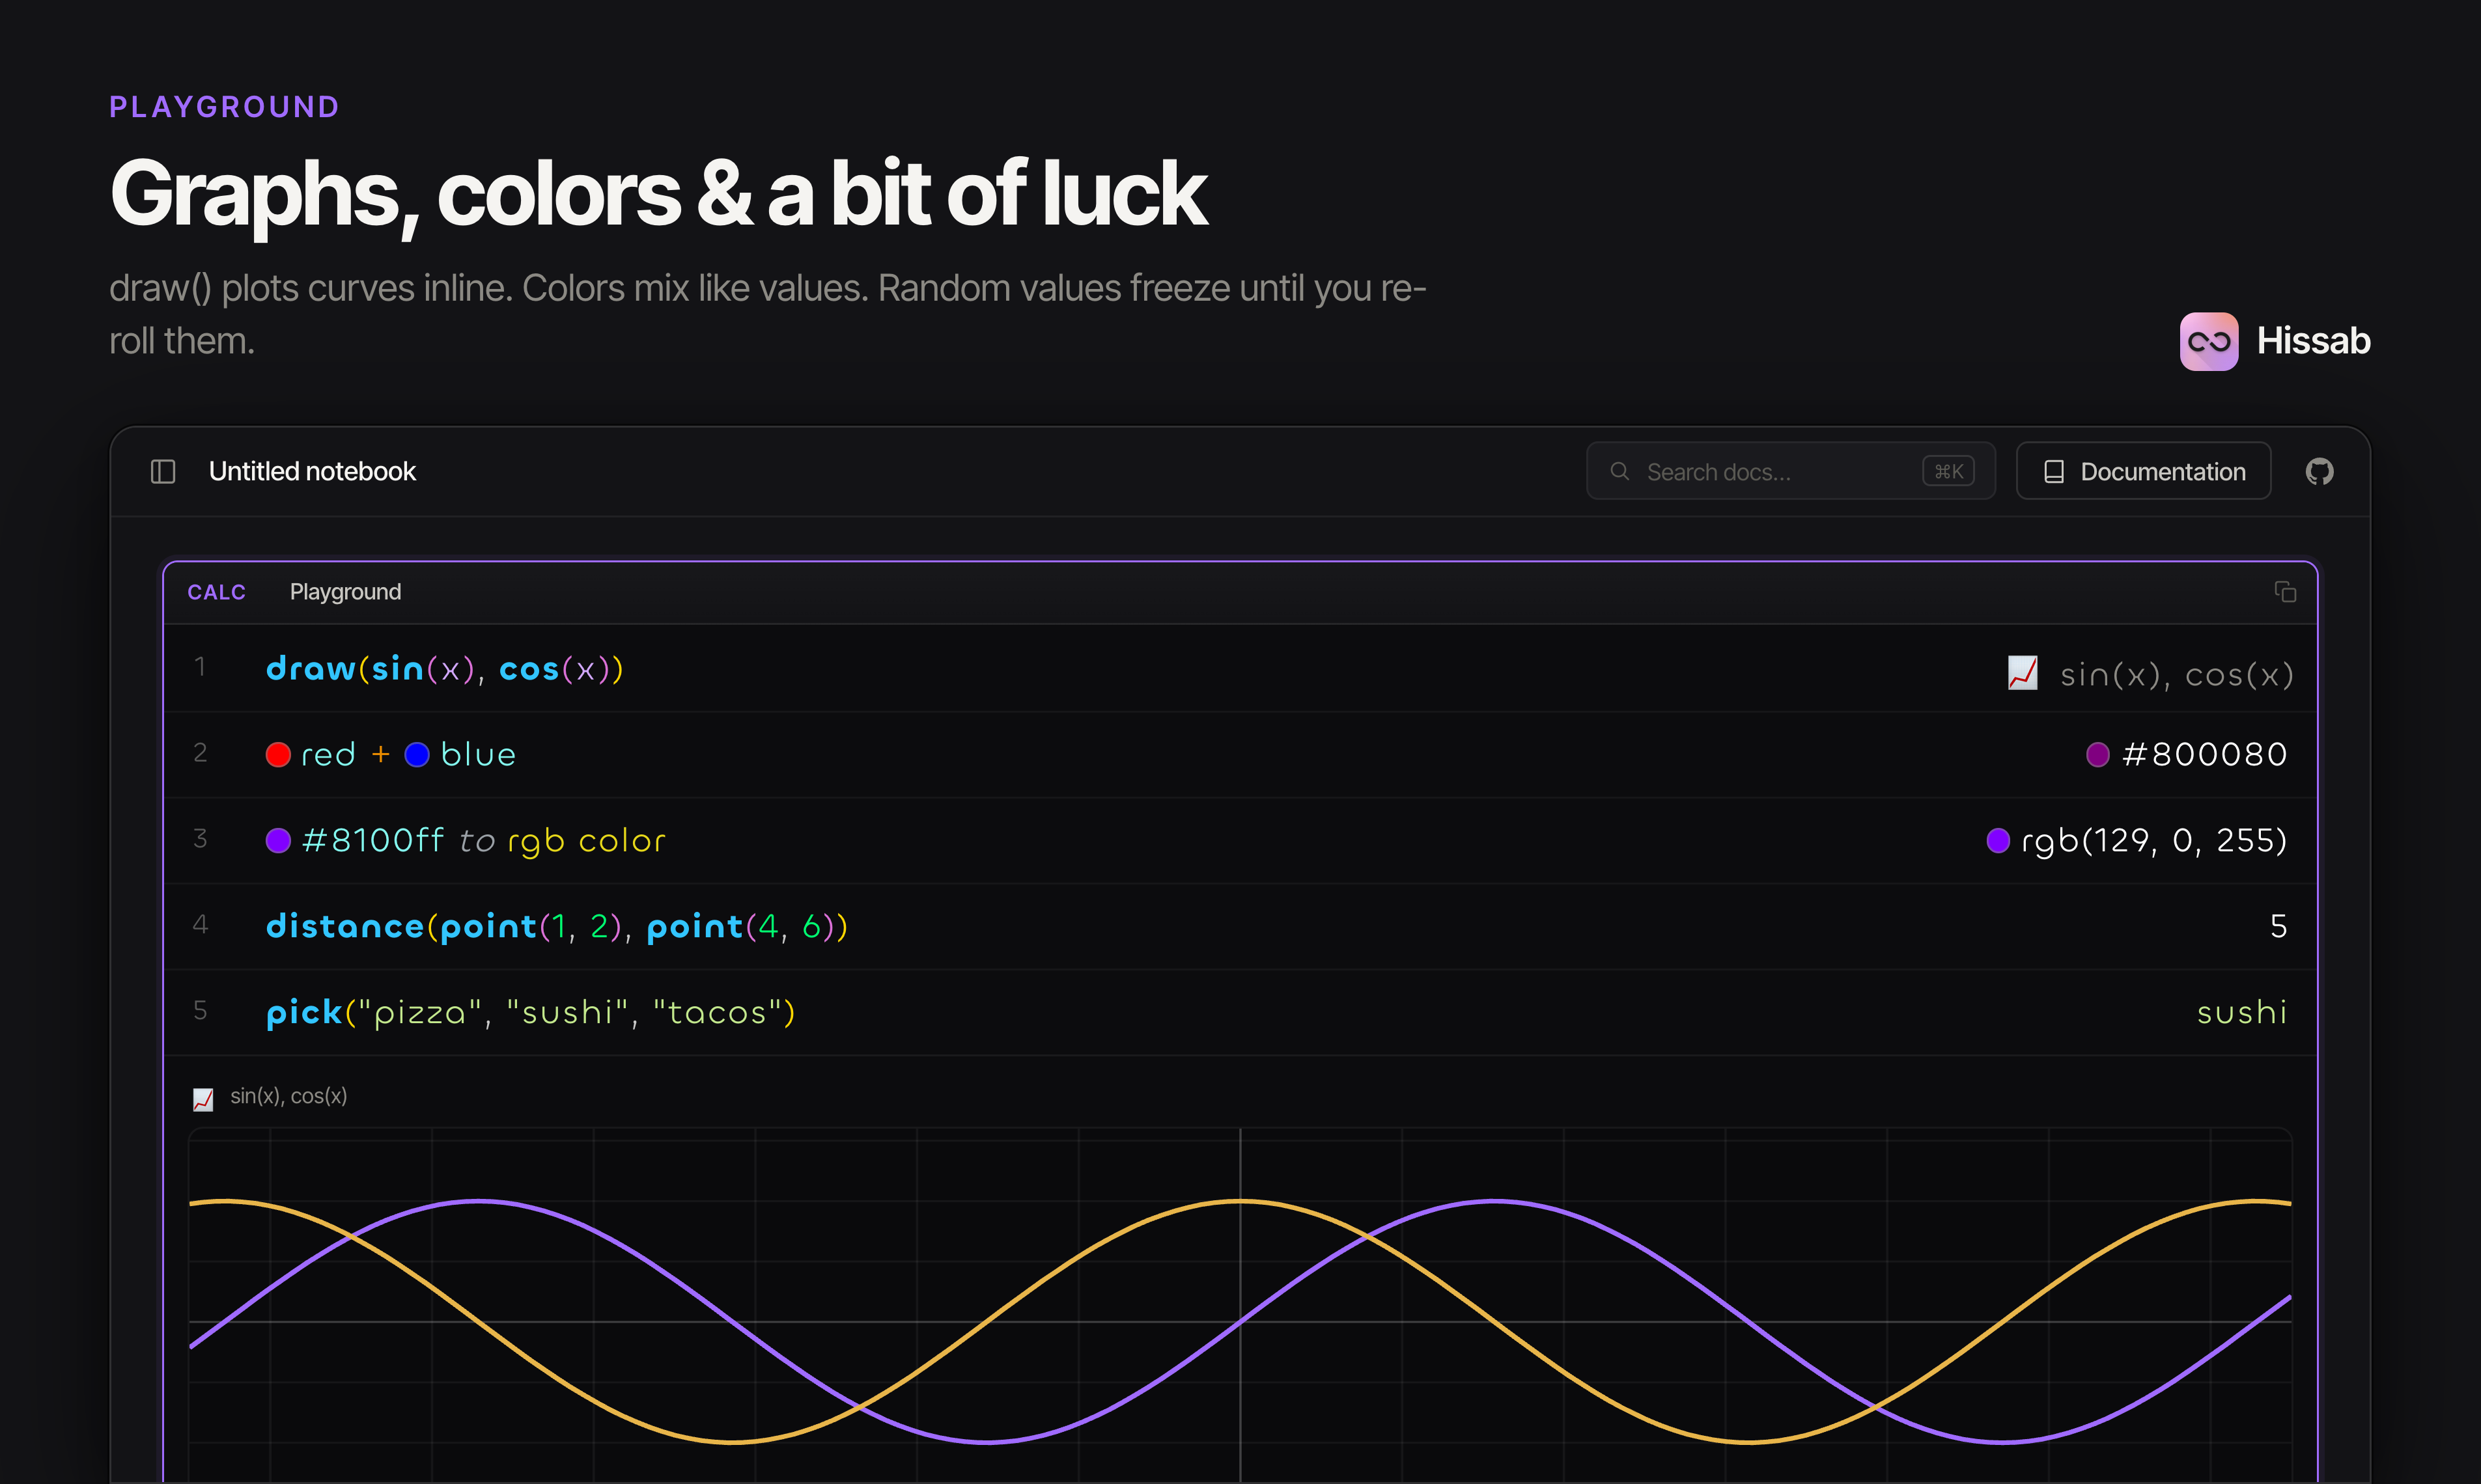Click the search magnifier icon
The height and width of the screenshot is (1484, 2481).
1619,471
